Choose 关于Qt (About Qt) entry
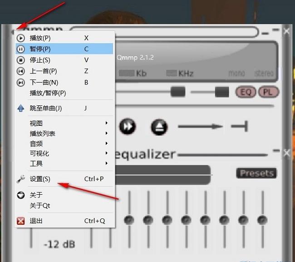Image resolution: width=295 pixels, height=262 pixels. pyautogui.click(x=40, y=206)
